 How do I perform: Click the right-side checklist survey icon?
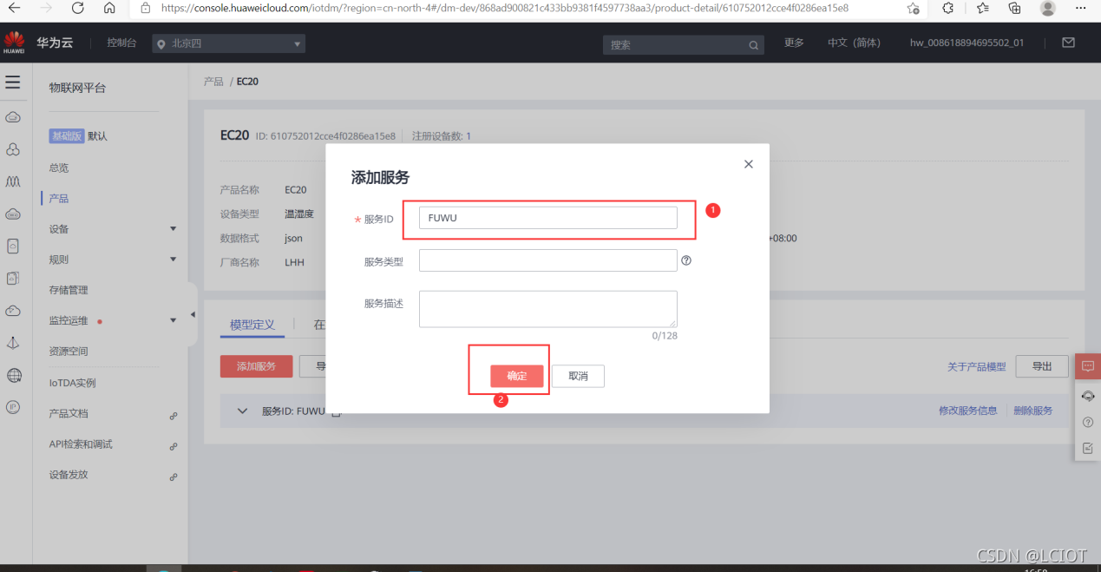pos(1088,448)
